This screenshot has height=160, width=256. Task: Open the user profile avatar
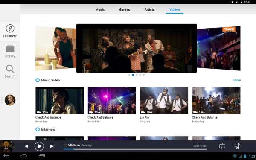[10, 100]
